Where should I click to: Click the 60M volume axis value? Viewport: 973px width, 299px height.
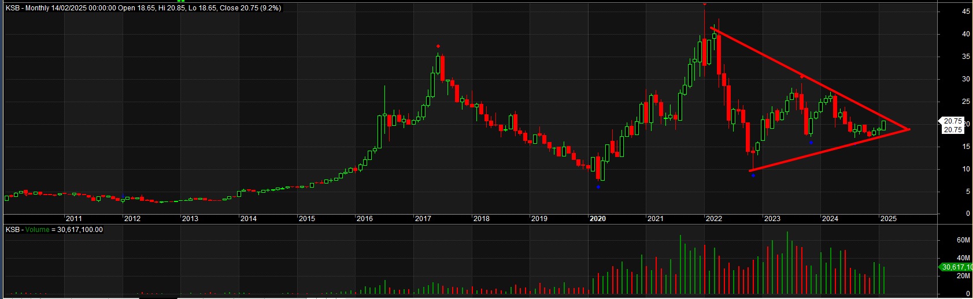(963, 240)
